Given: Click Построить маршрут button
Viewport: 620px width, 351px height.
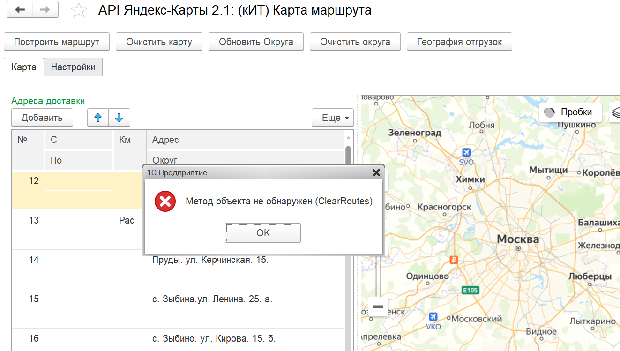Looking at the screenshot, I should pos(57,42).
